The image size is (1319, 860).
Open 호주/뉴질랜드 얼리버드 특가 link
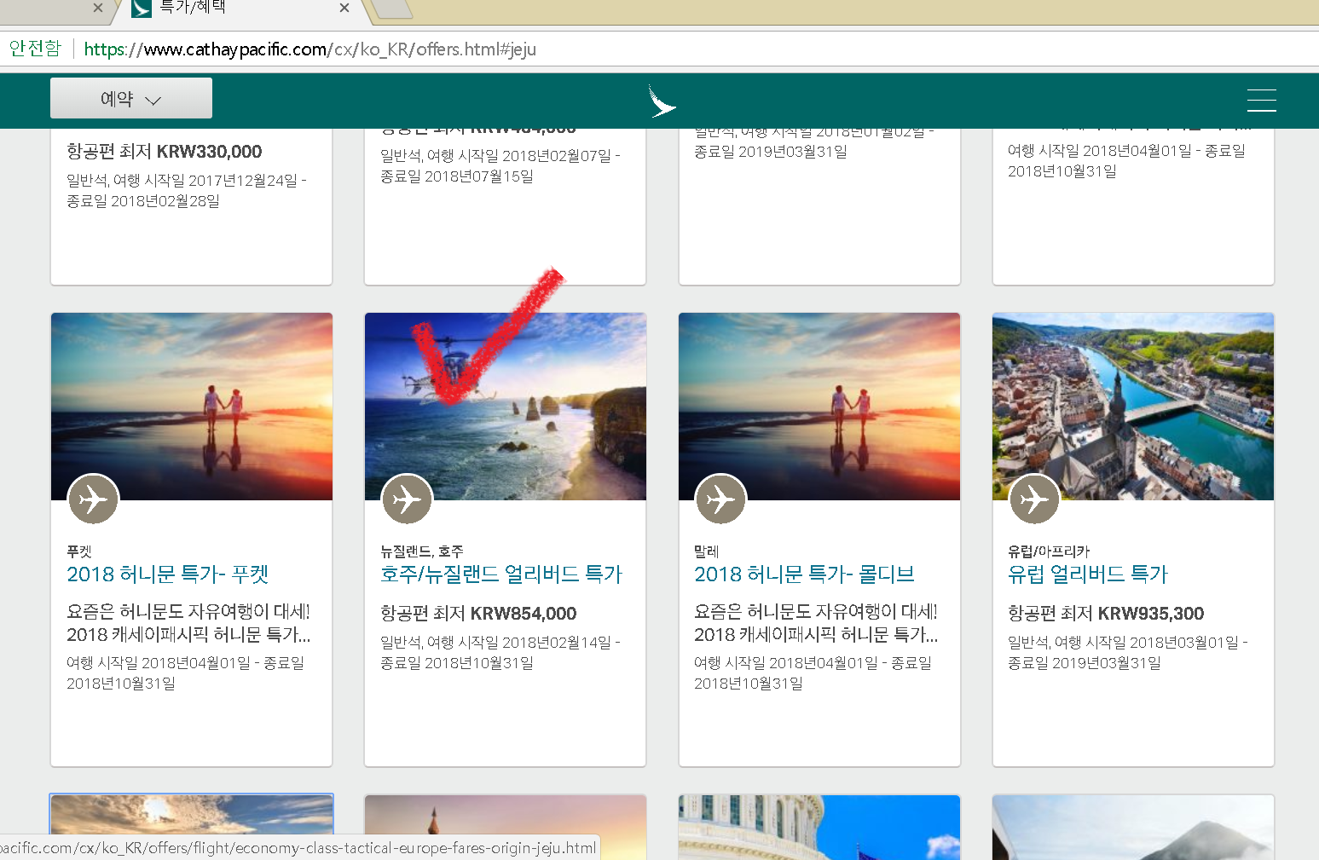tap(501, 574)
